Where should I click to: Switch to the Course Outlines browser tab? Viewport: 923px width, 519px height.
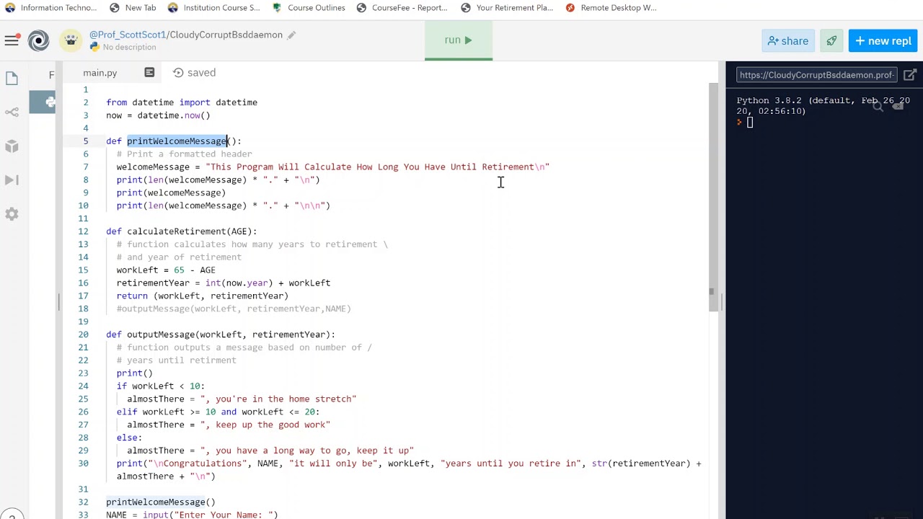click(309, 7)
